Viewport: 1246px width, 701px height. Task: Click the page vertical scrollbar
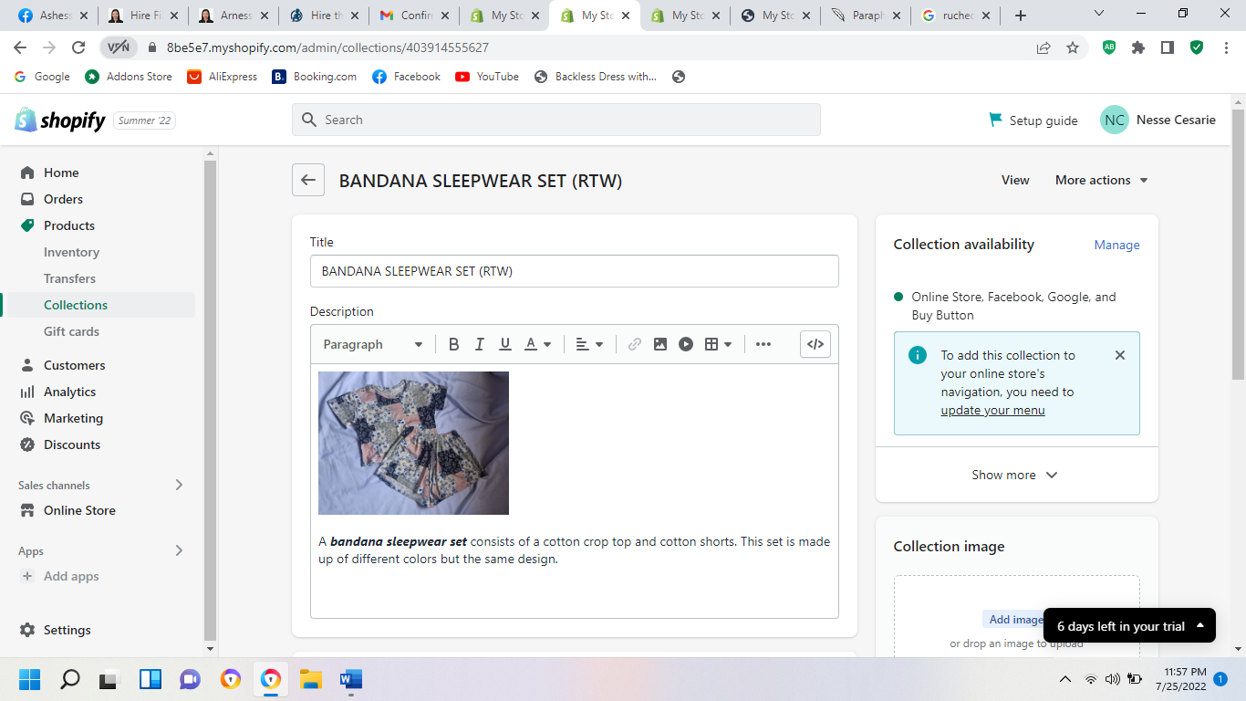1238,246
